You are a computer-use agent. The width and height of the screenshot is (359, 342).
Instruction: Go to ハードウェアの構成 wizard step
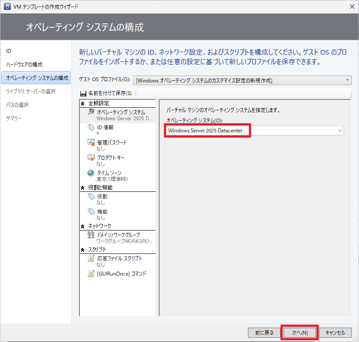[x=24, y=65]
